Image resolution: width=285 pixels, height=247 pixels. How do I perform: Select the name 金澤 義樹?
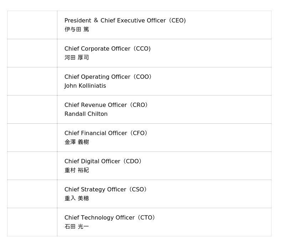[77, 142]
